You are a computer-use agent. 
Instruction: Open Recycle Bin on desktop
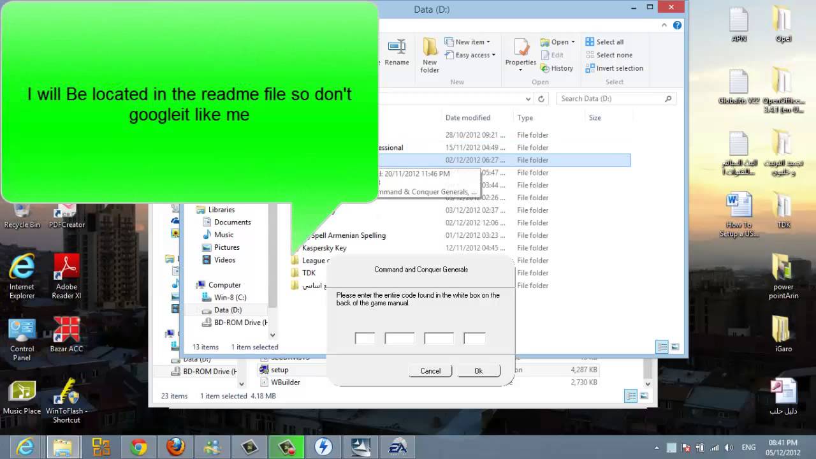(x=22, y=215)
